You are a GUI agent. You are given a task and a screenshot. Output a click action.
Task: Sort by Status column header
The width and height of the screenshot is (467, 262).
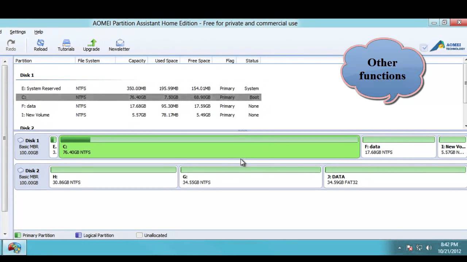[x=248, y=61]
